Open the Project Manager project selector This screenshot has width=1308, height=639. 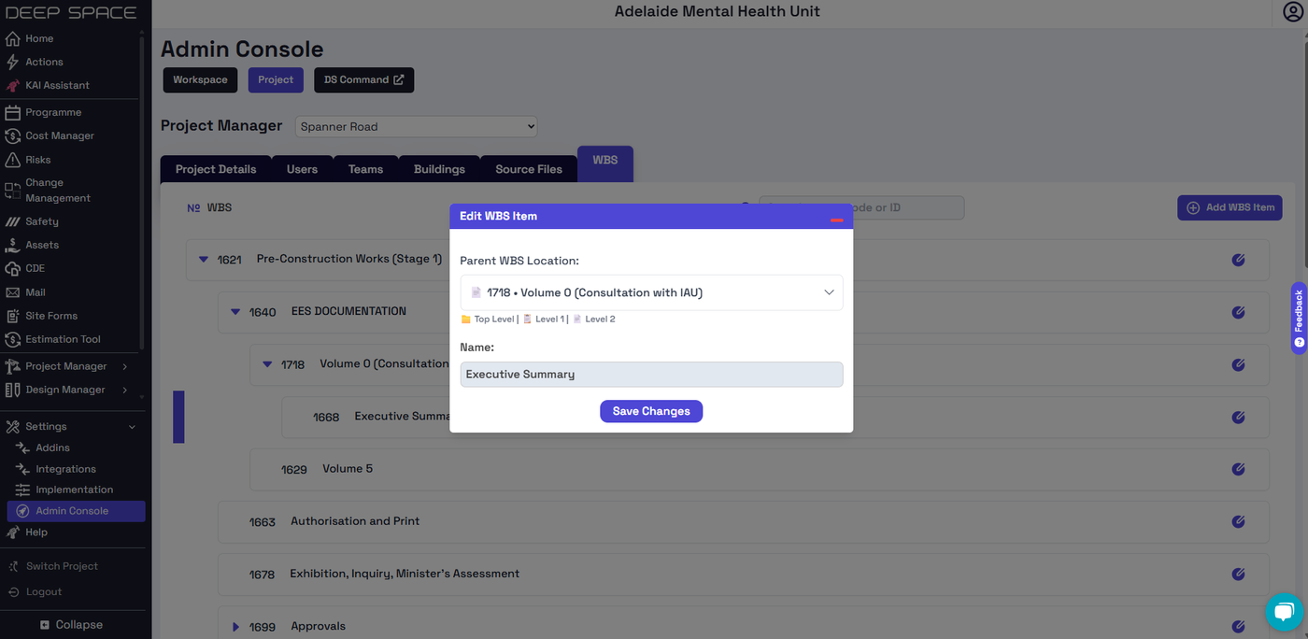417,126
